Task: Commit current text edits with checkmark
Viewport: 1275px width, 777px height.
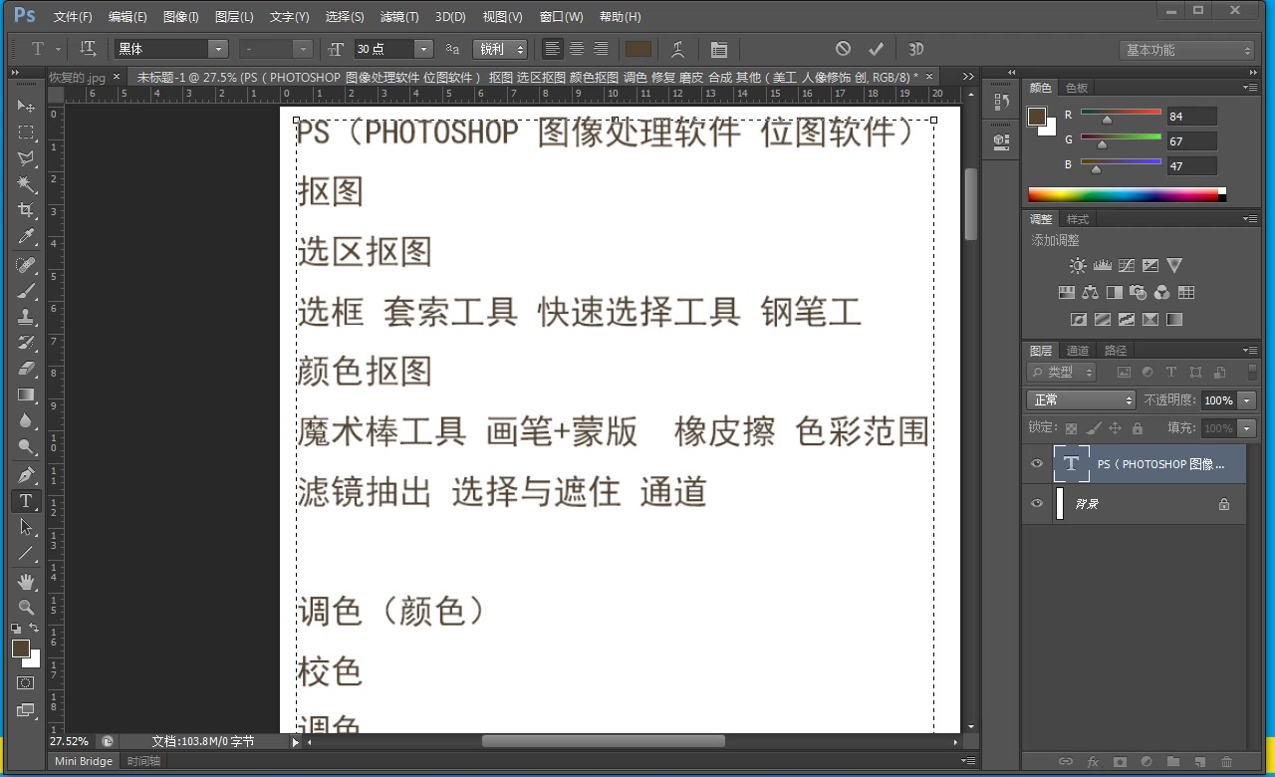Action: tap(877, 49)
